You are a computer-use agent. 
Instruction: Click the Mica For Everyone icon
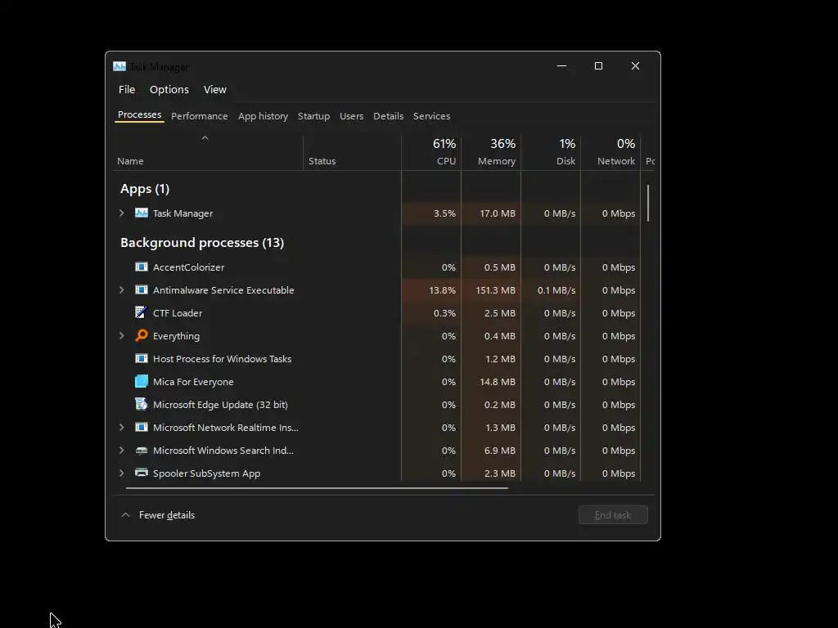(141, 381)
